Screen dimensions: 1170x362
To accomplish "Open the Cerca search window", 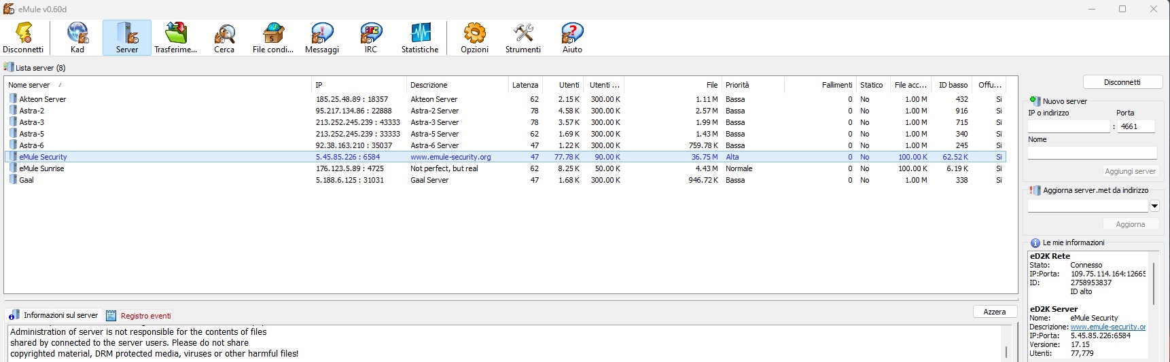I will coord(224,38).
